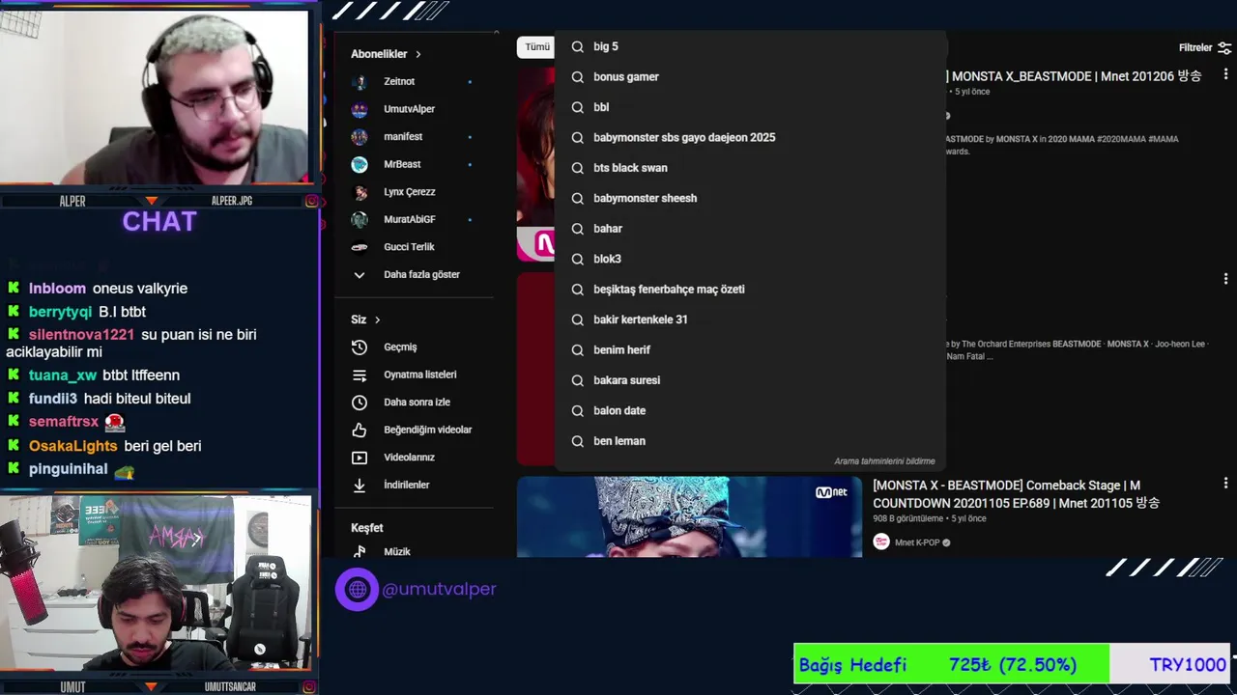Screen dimensions: 1237x695
Task: Open Zeitnot subscription channel
Action: [415, 82]
